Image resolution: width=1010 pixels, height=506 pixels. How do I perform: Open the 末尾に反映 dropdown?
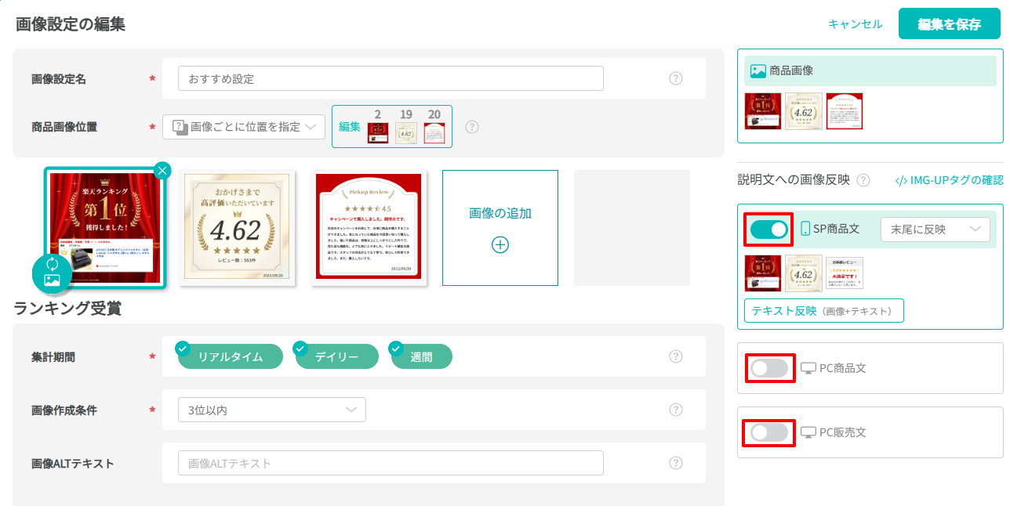935,230
